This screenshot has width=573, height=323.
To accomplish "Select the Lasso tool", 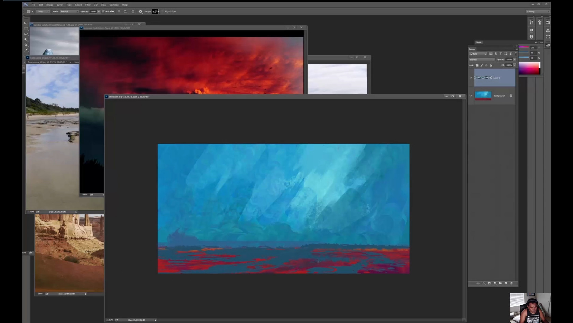I will [x=26, y=34].
